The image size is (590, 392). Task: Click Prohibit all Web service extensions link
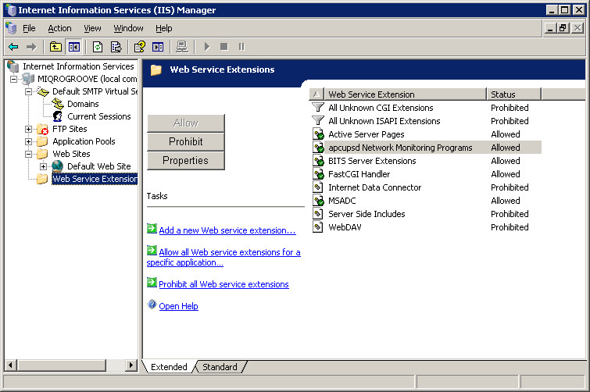tap(223, 284)
